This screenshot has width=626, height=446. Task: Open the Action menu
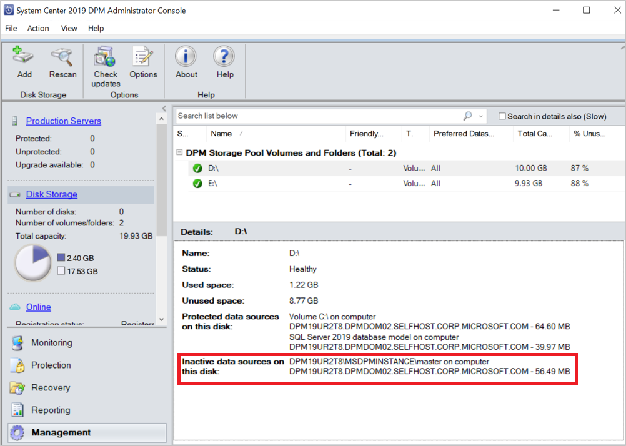click(38, 28)
